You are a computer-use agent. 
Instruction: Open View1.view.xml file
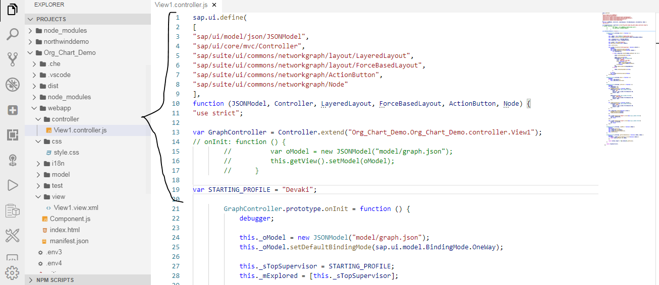point(76,207)
